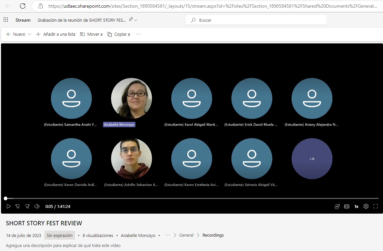Select Mover a in toolbar
The width and height of the screenshot is (383, 251).
click(x=91, y=34)
